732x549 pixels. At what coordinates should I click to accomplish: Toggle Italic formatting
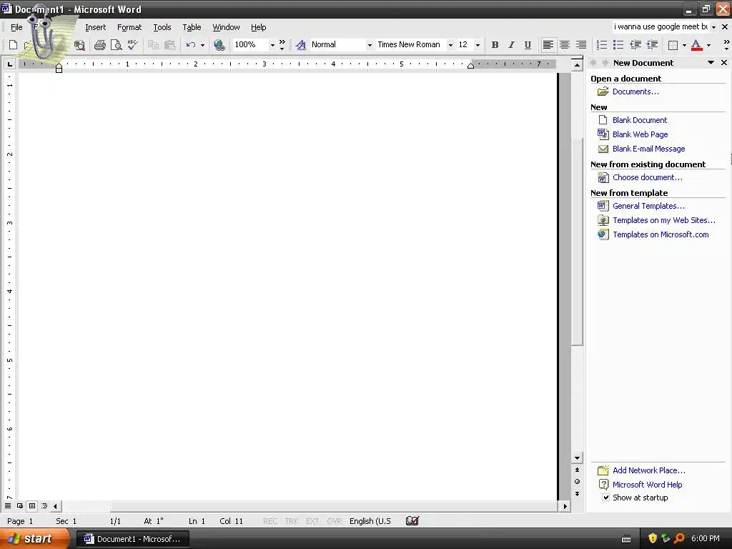point(511,45)
